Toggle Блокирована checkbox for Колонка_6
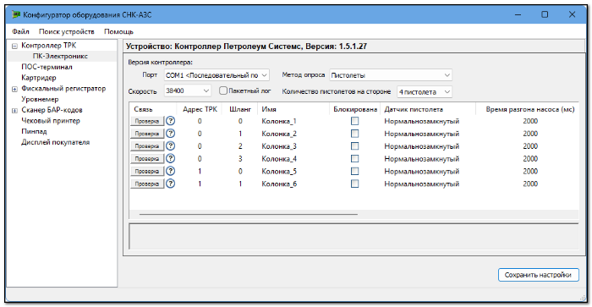 (x=354, y=184)
